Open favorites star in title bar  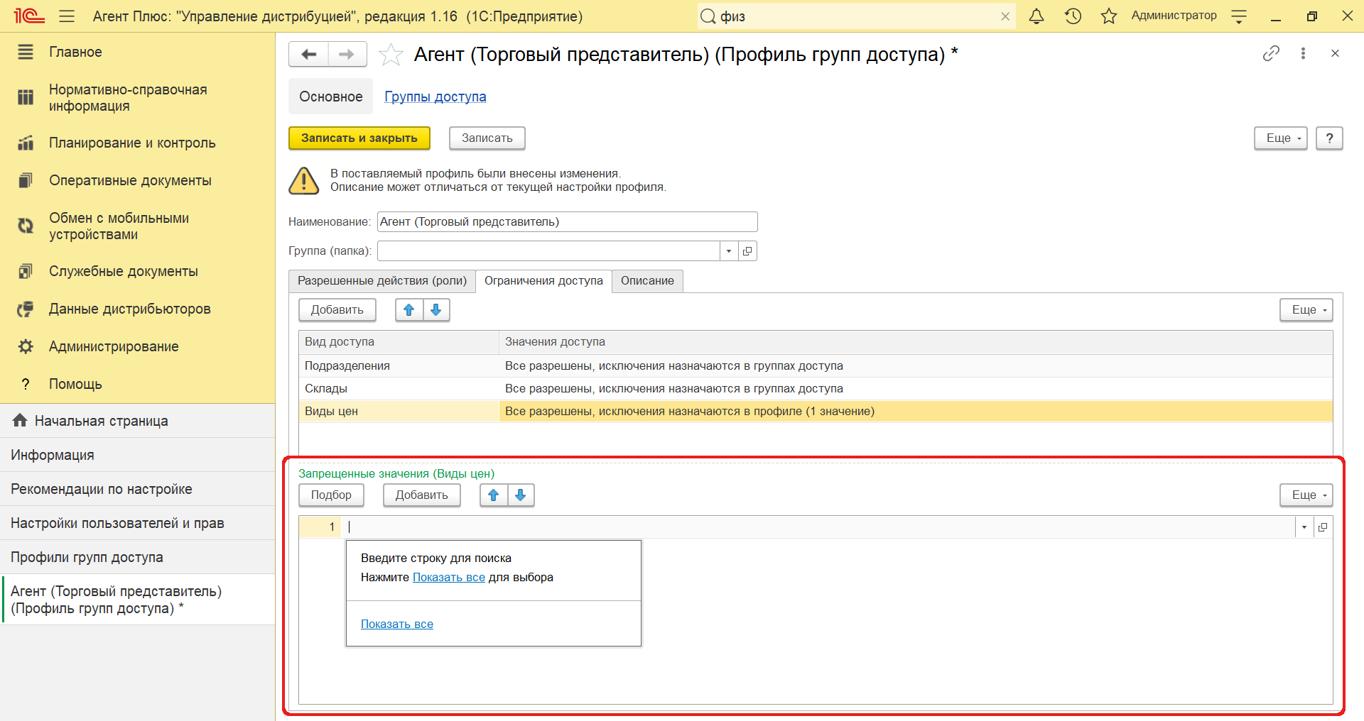tap(1109, 16)
